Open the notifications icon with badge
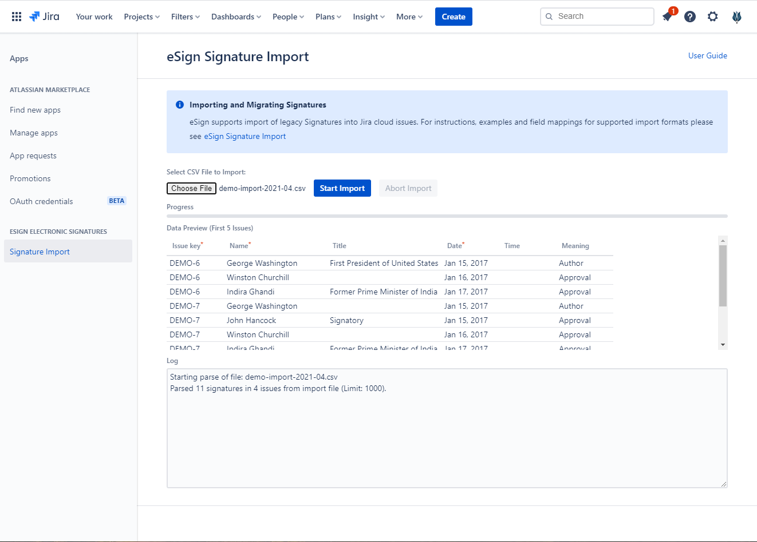Viewport: 757px width, 542px height. point(667,17)
